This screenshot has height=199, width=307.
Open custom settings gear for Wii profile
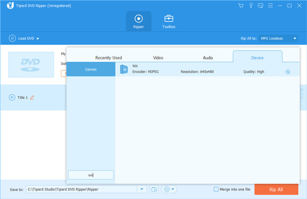[288, 72]
